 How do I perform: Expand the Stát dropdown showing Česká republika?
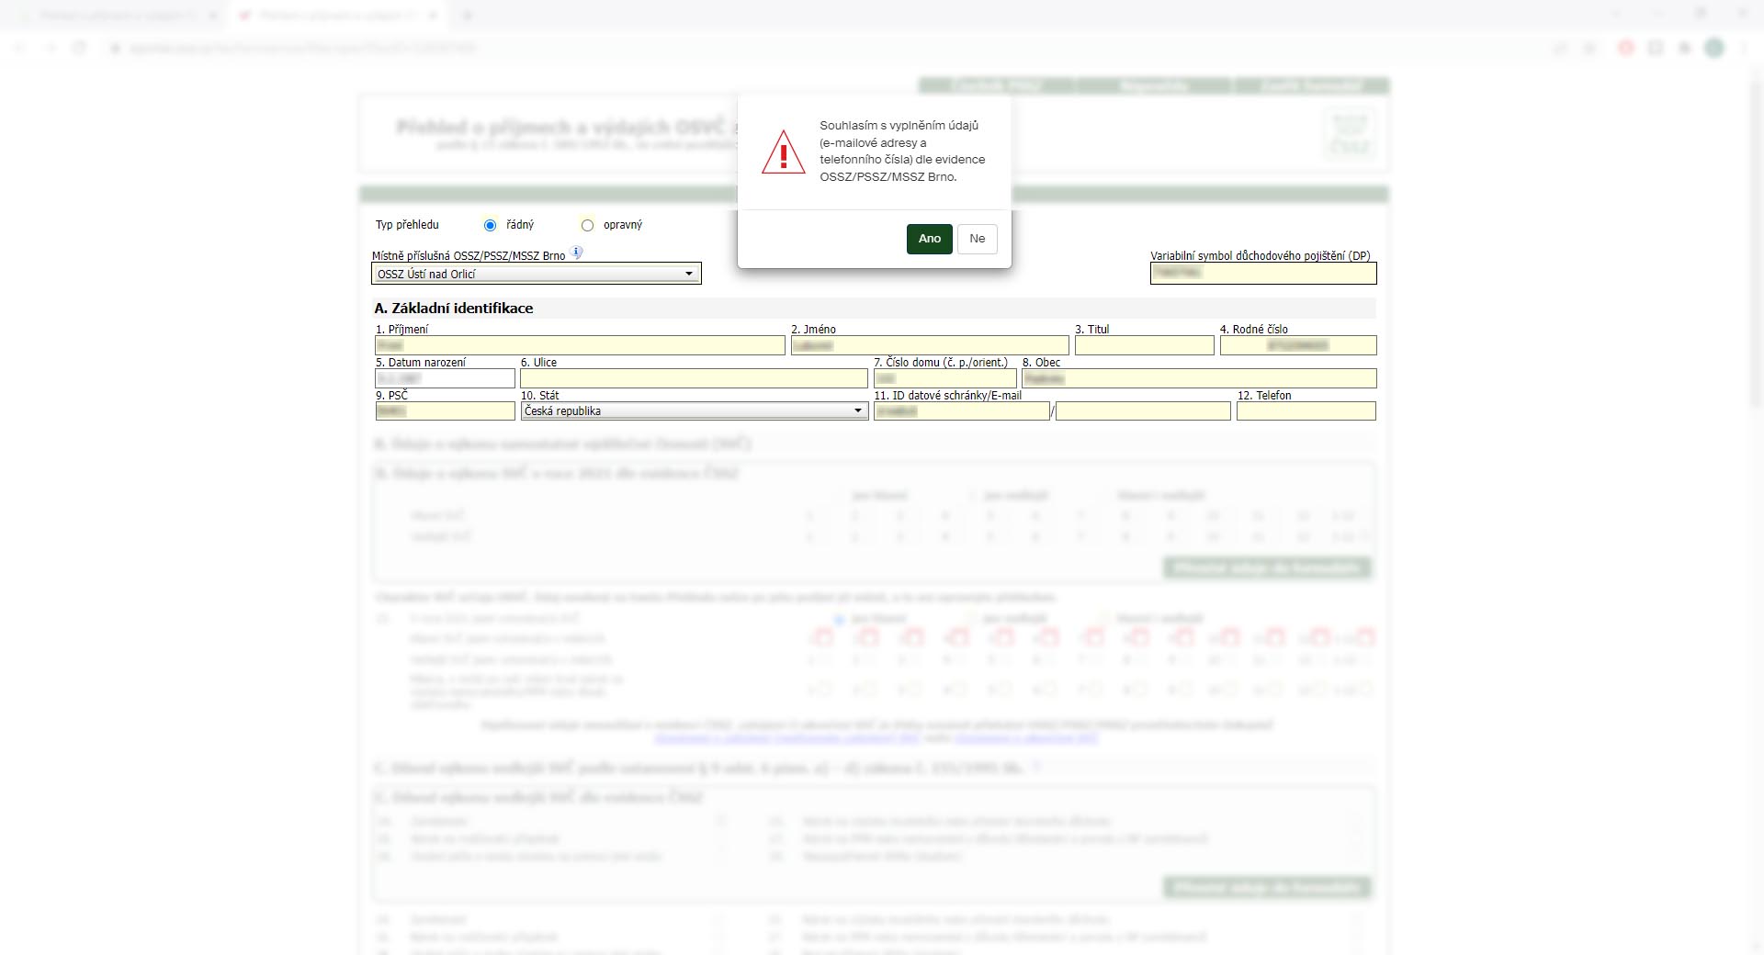(x=694, y=411)
